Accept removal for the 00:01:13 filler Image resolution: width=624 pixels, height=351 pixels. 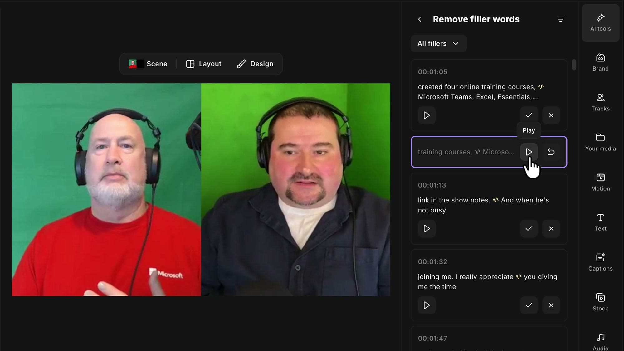pyautogui.click(x=529, y=228)
